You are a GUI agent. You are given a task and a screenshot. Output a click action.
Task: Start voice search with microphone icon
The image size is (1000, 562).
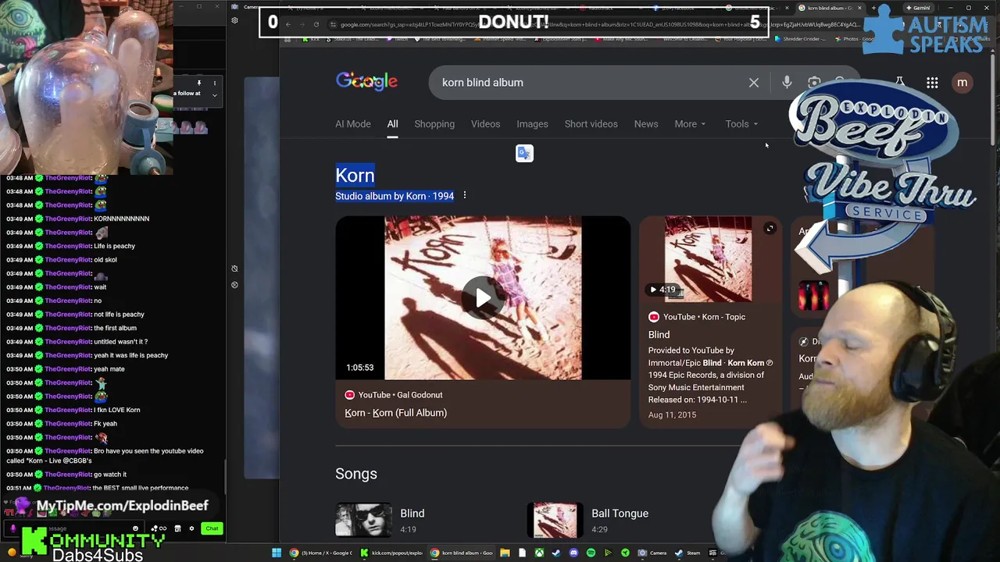[x=787, y=82]
